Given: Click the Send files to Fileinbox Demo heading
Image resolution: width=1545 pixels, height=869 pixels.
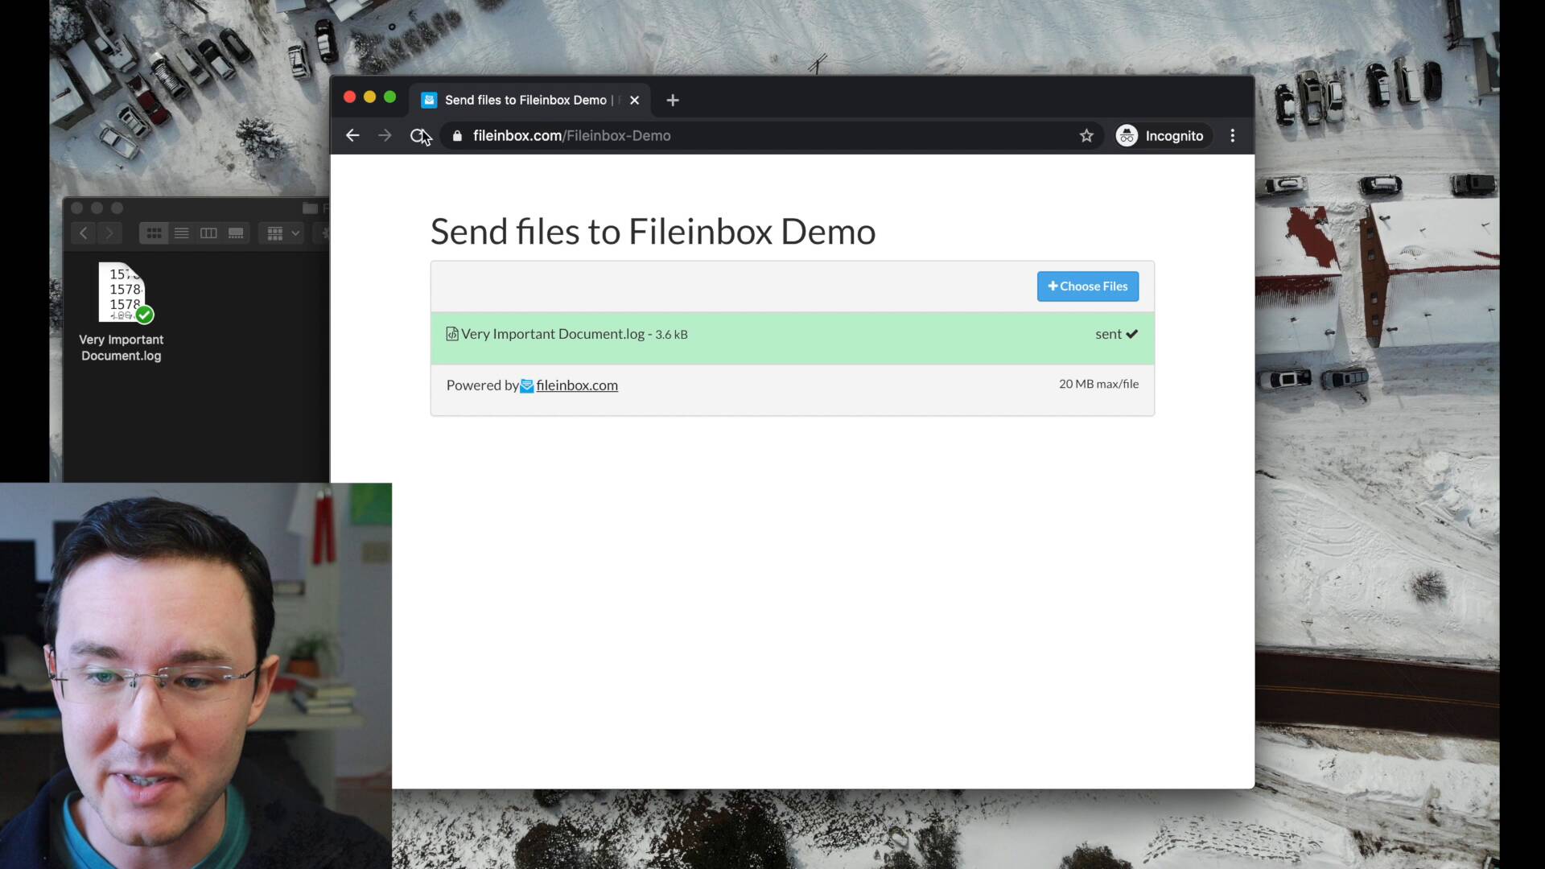Looking at the screenshot, I should tap(653, 232).
